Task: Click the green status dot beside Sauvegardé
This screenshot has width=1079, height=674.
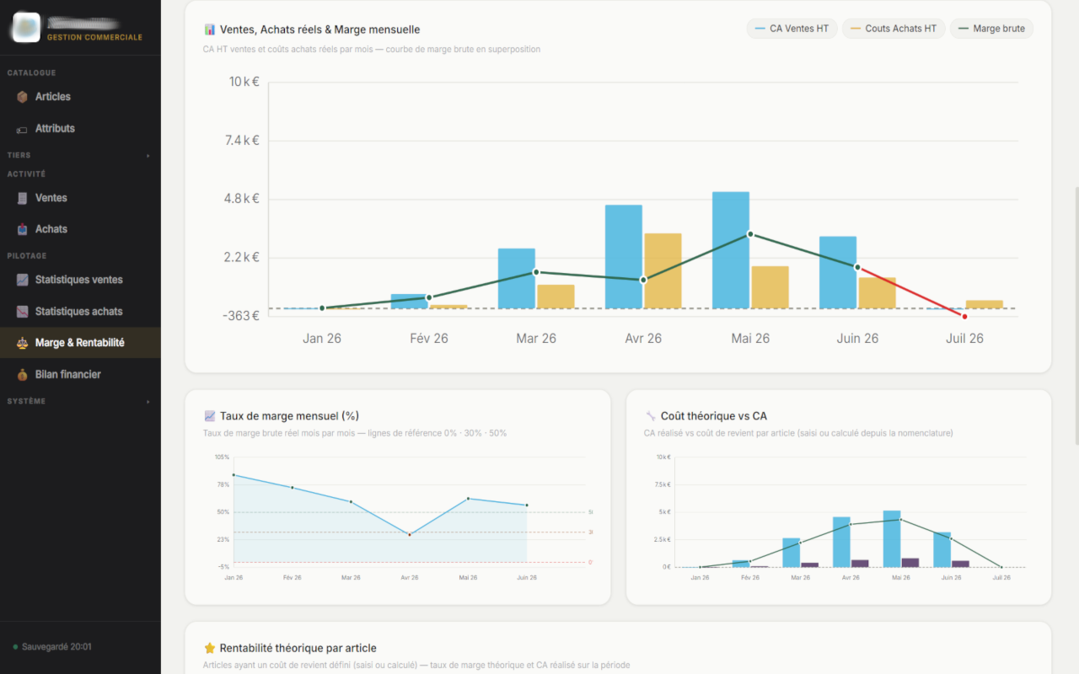Action: [15, 647]
